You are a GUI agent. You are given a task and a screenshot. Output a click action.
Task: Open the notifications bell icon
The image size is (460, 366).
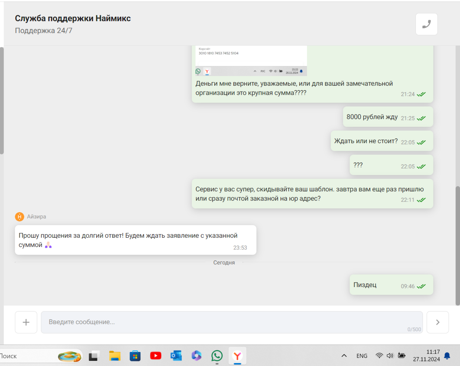tap(447, 356)
